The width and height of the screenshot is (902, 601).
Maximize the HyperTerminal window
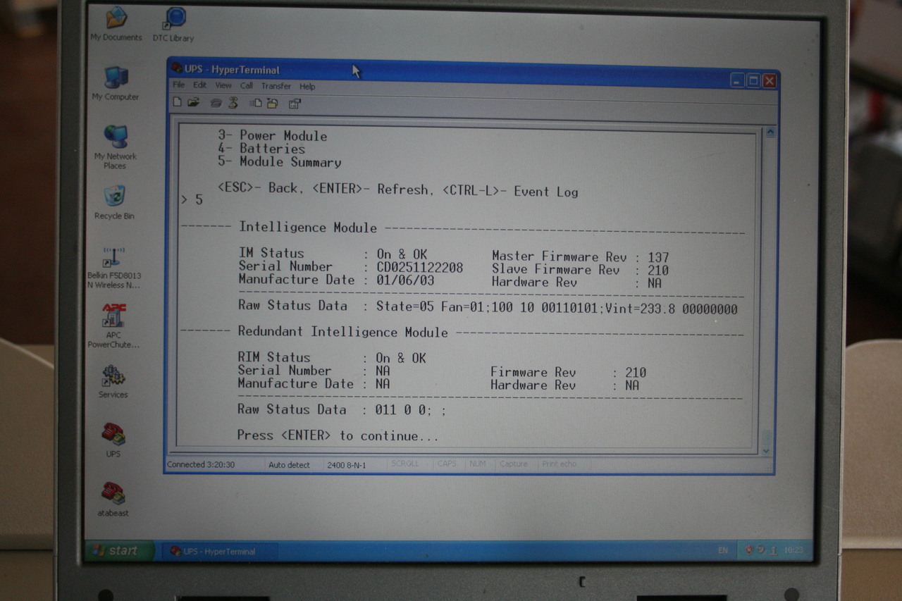(753, 81)
